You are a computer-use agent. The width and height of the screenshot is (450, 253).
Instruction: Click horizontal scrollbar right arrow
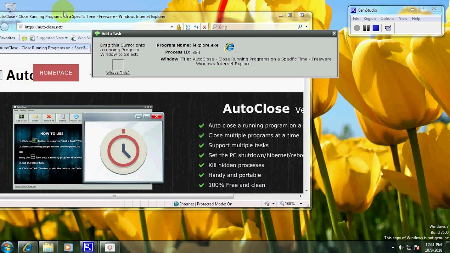coord(301,196)
